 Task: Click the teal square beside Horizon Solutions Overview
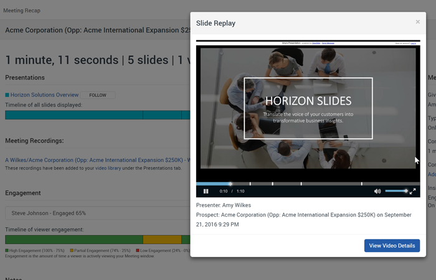[x=7, y=95]
